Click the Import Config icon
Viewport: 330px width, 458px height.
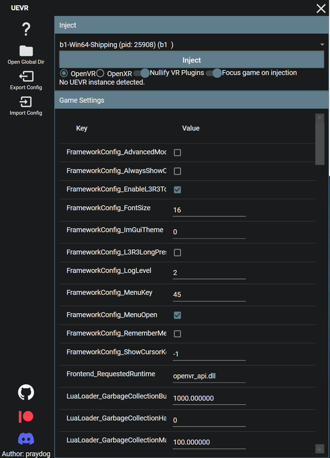26,102
